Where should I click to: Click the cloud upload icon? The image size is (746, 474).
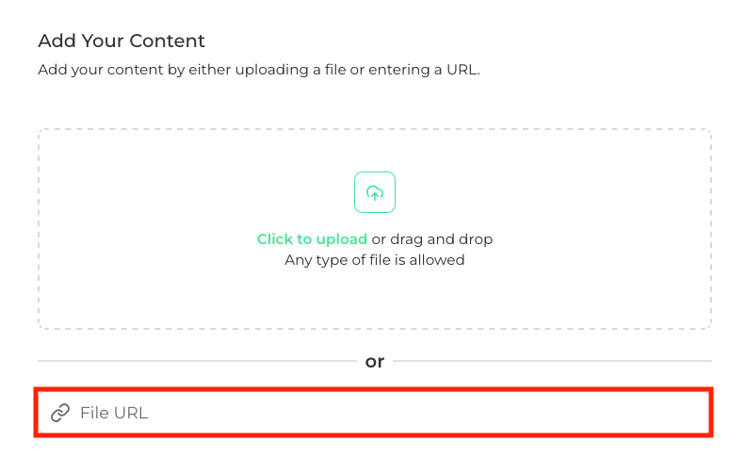(x=375, y=192)
